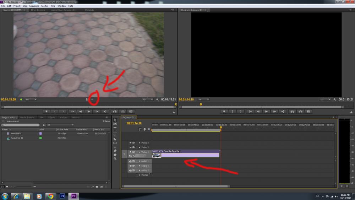Screen dimensions: 355x200
Task: Collapse the Video 1 track
Action: [x=140, y=152]
